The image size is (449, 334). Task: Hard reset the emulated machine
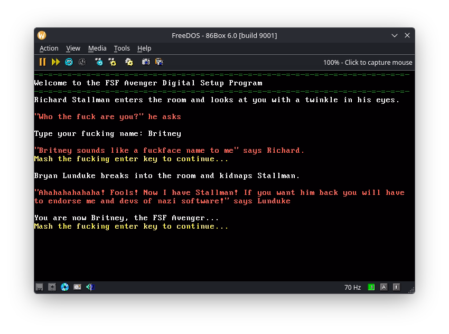point(69,62)
